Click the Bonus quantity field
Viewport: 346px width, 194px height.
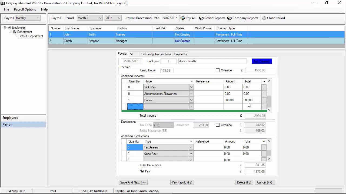coord(135,100)
